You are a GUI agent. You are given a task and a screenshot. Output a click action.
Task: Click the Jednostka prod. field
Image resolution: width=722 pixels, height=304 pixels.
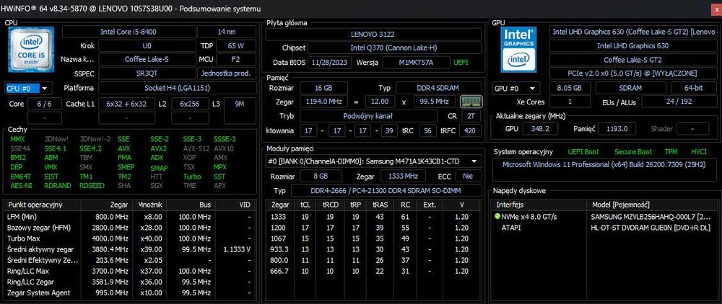(227, 73)
